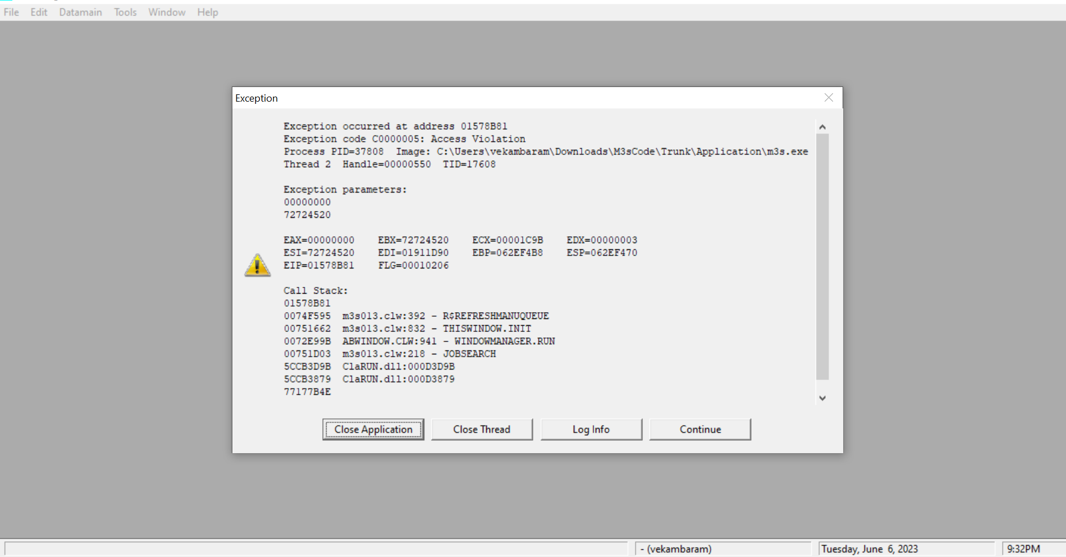Click the JOBSEARCH call stack line
This screenshot has height=557, width=1066.
[390, 354]
